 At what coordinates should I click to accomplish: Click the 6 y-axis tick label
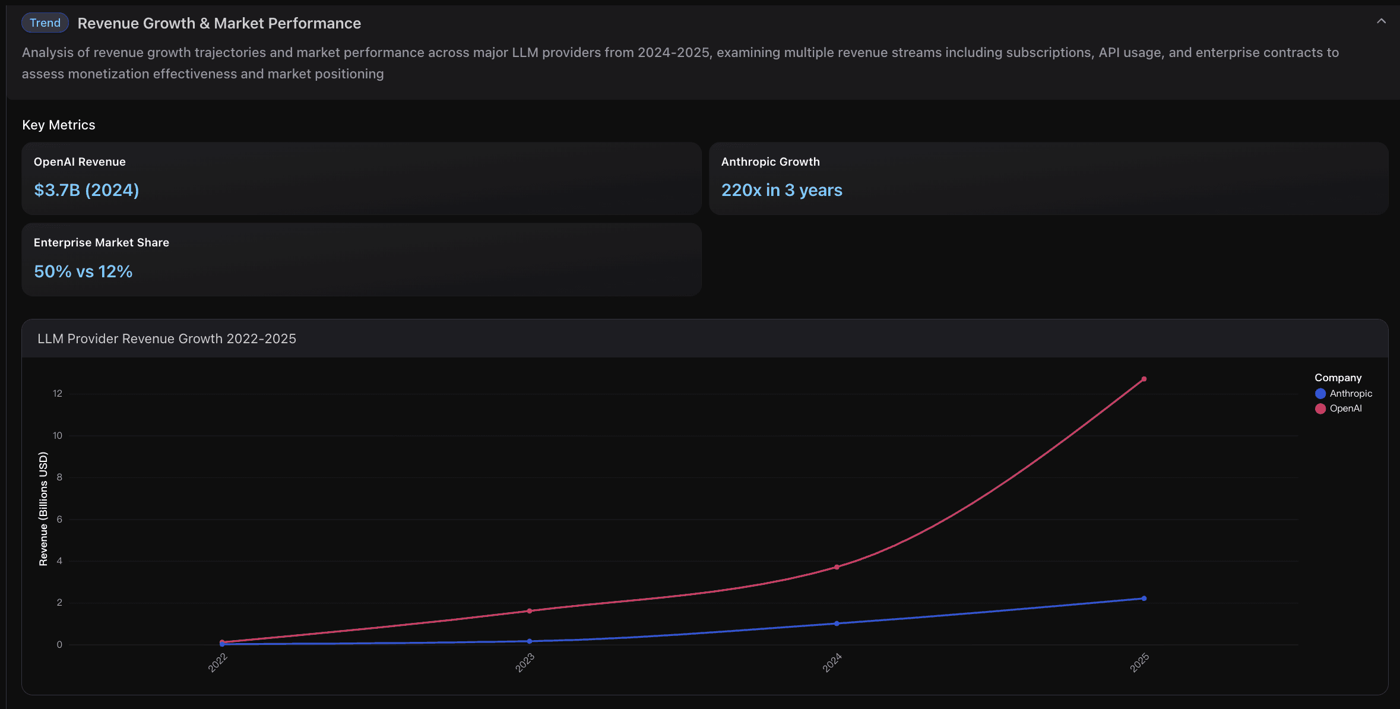tap(59, 520)
